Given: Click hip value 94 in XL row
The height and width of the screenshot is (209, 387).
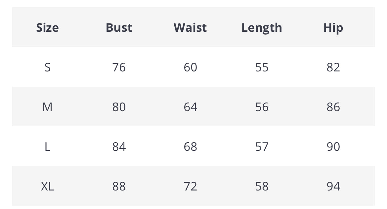Looking at the screenshot, I should point(333,186).
